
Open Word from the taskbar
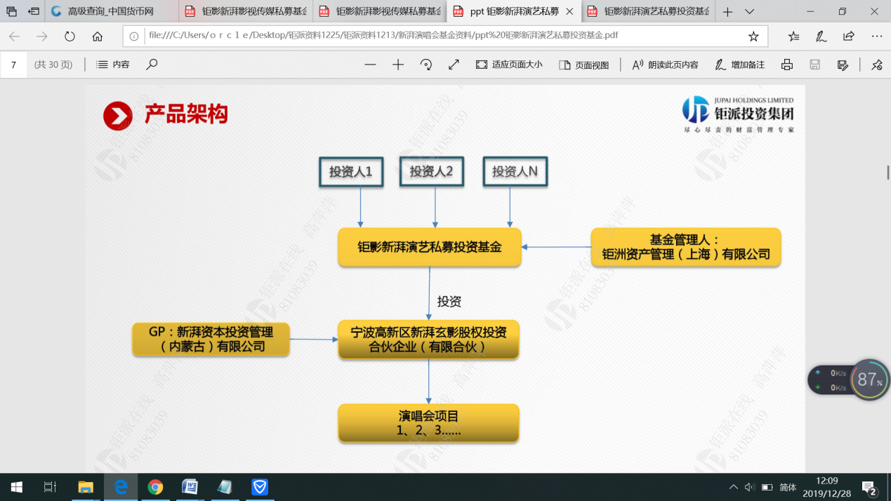pos(190,487)
